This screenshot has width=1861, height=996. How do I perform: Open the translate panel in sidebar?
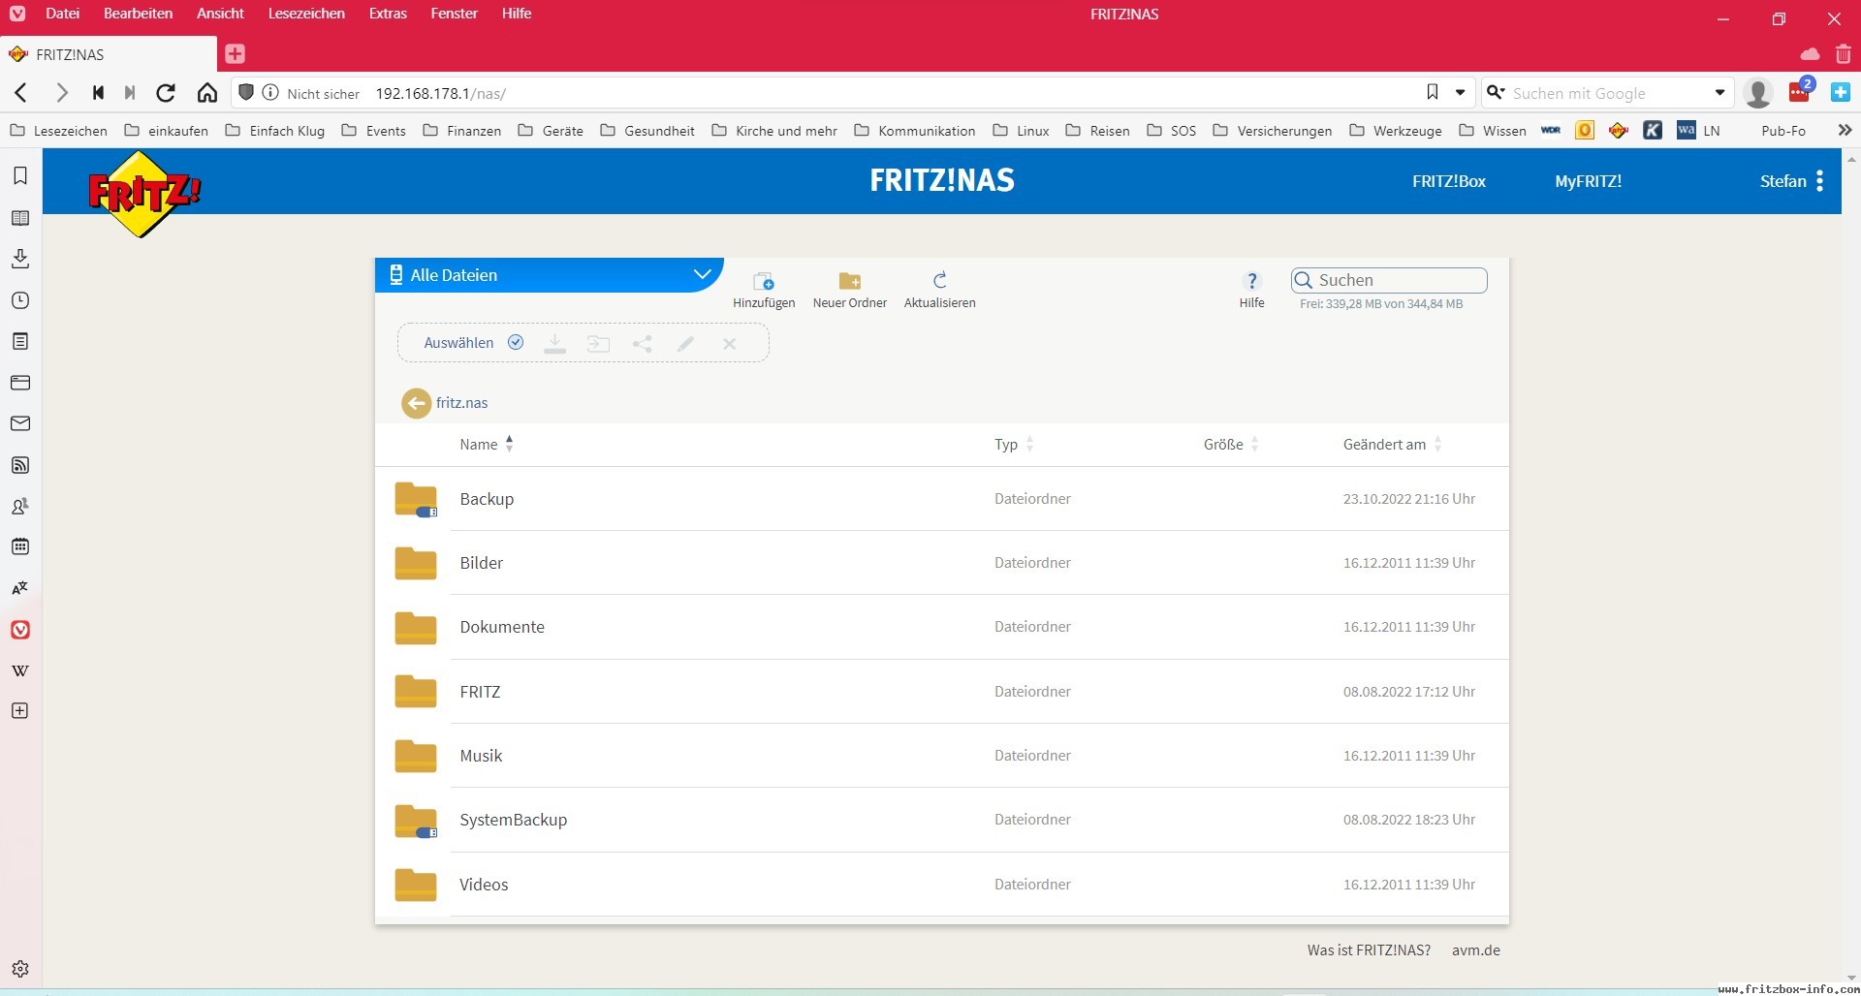(x=20, y=588)
